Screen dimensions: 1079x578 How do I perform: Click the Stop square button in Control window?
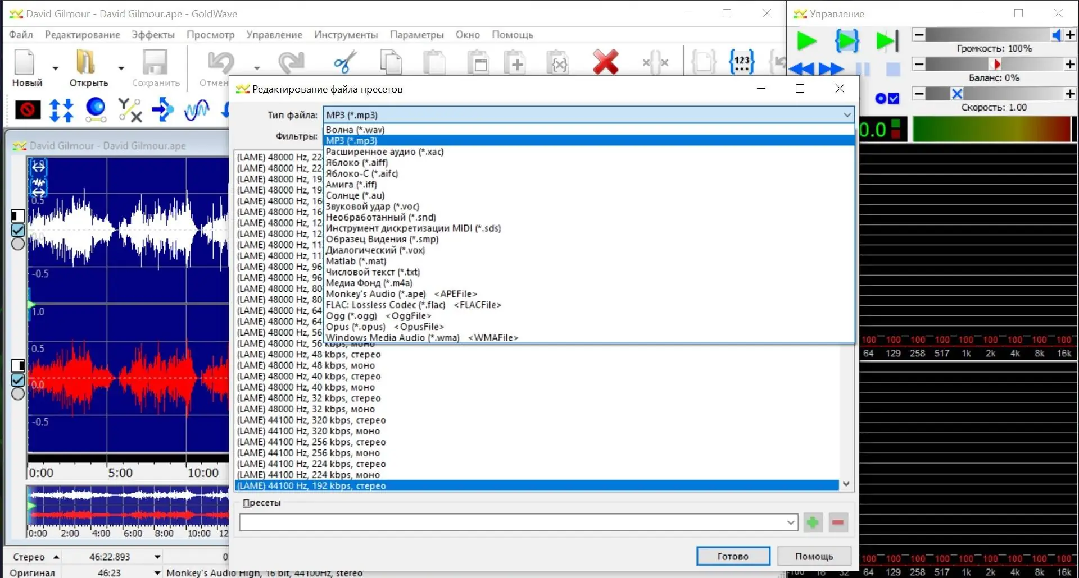pyautogui.click(x=893, y=69)
